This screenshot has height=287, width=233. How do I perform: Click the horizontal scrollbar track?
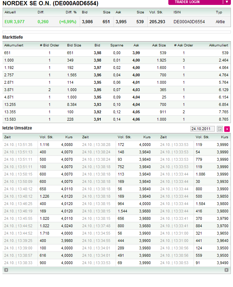pos(116,270)
